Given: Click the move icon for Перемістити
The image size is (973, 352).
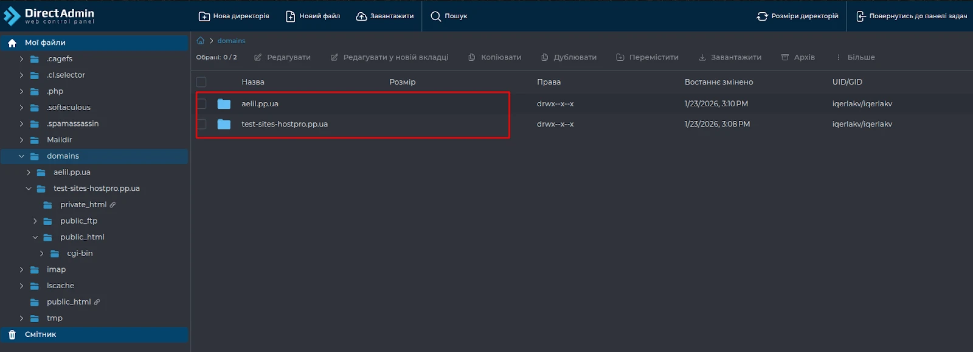Looking at the screenshot, I should pyautogui.click(x=620, y=57).
